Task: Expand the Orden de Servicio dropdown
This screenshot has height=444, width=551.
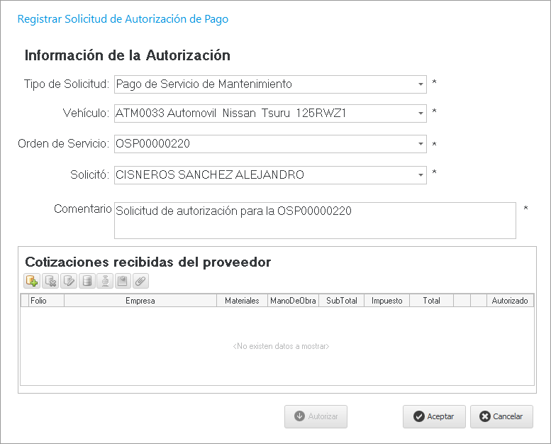Action: tap(420, 144)
